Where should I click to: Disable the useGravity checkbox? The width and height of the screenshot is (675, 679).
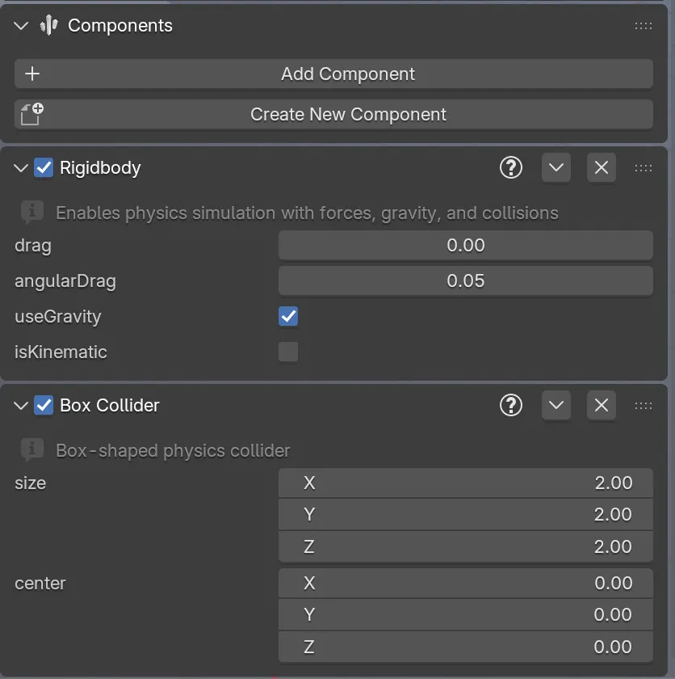288,316
